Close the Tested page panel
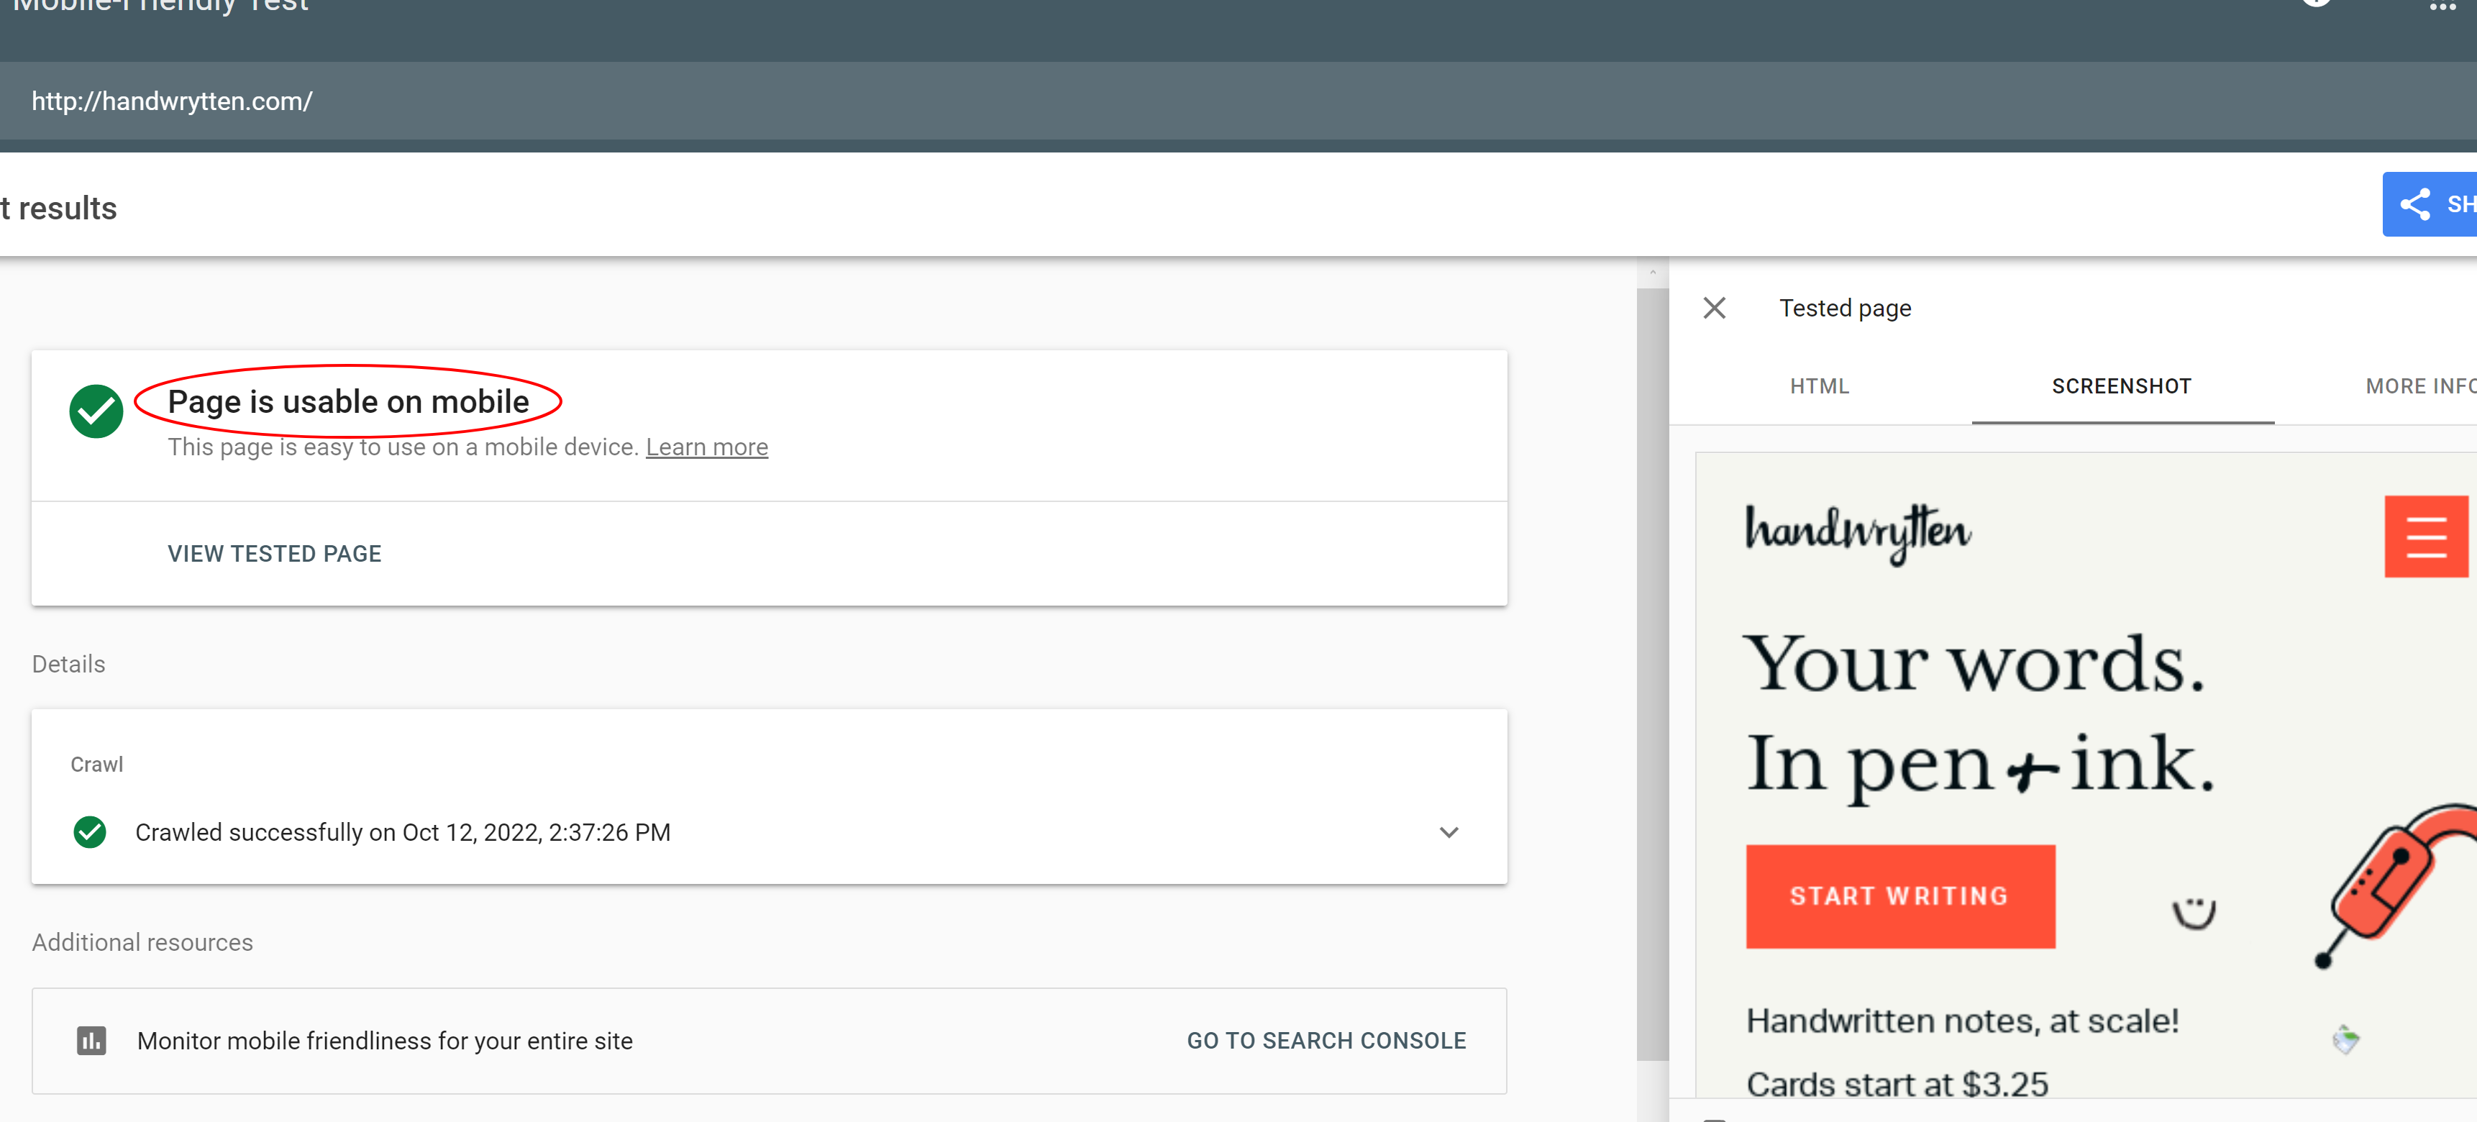This screenshot has height=1122, width=2477. 1715,308
